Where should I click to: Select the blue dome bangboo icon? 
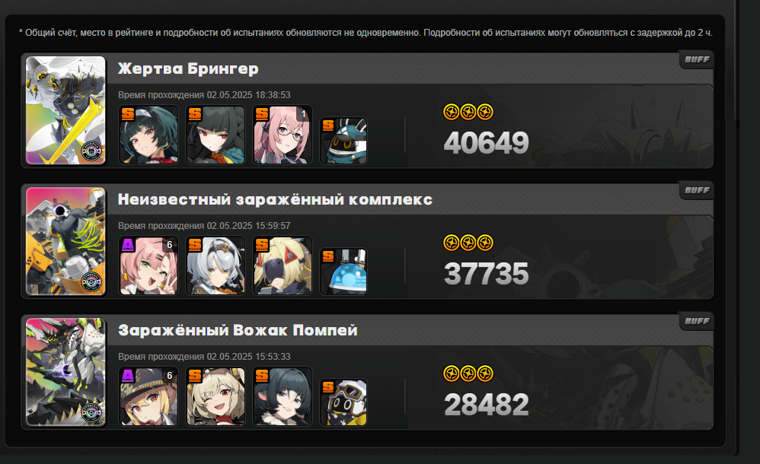(x=343, y=272)
